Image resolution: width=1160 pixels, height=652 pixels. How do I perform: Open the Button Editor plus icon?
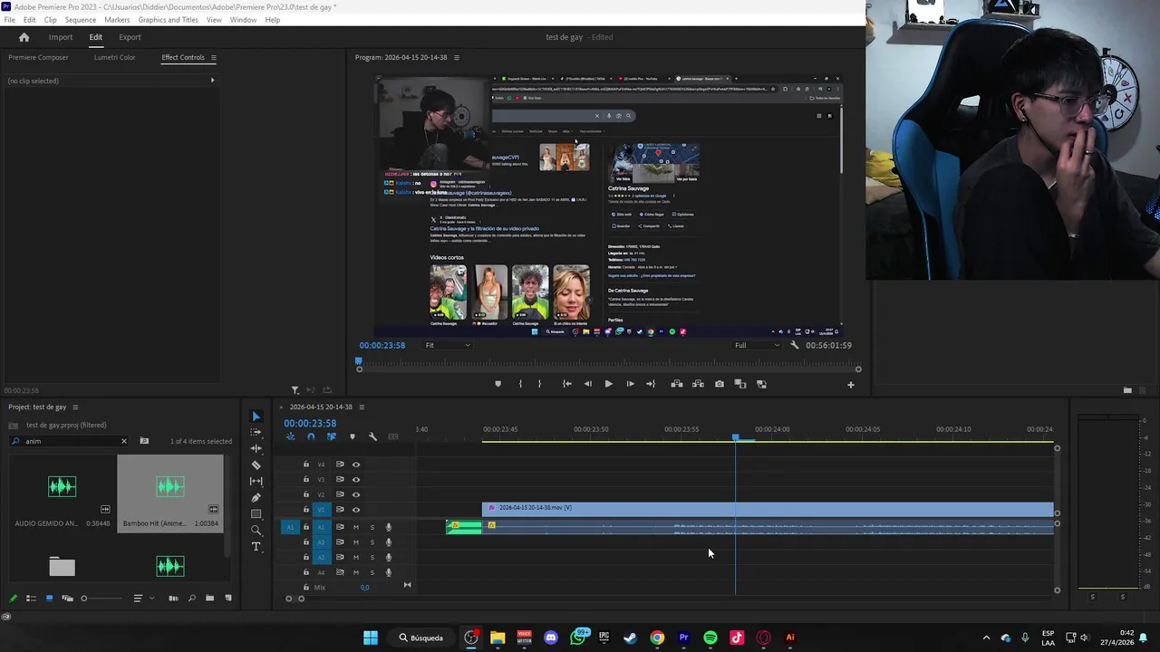point(850,385)
